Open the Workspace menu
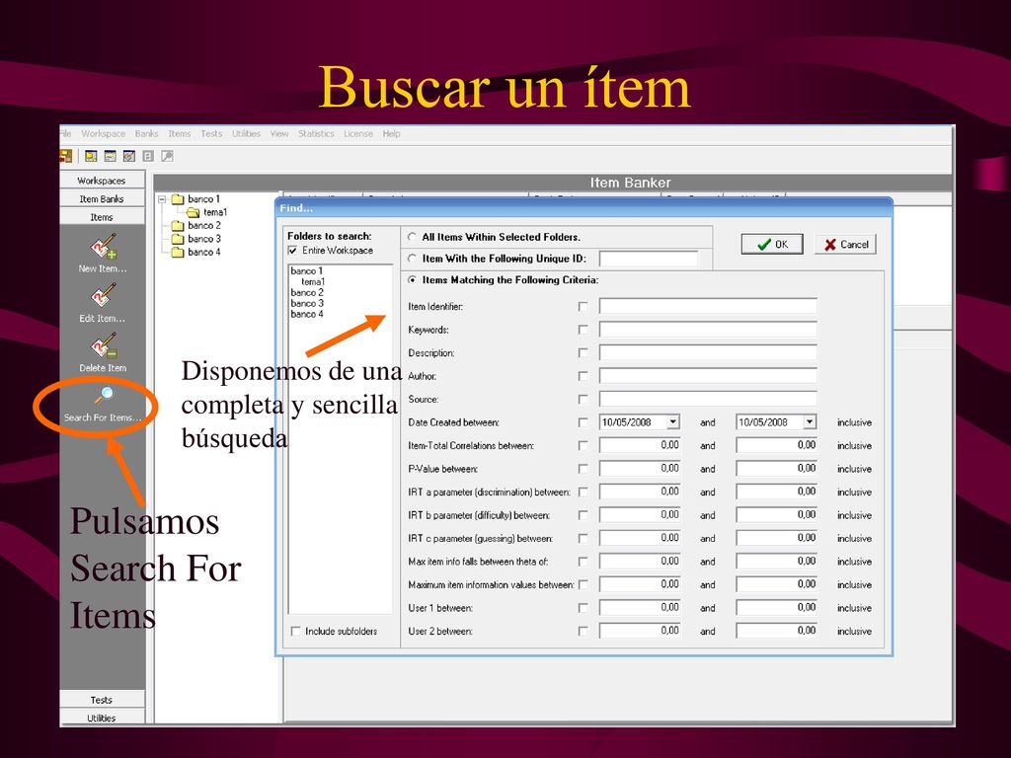This screenshot has width=1011, height=758. (103, 133)
